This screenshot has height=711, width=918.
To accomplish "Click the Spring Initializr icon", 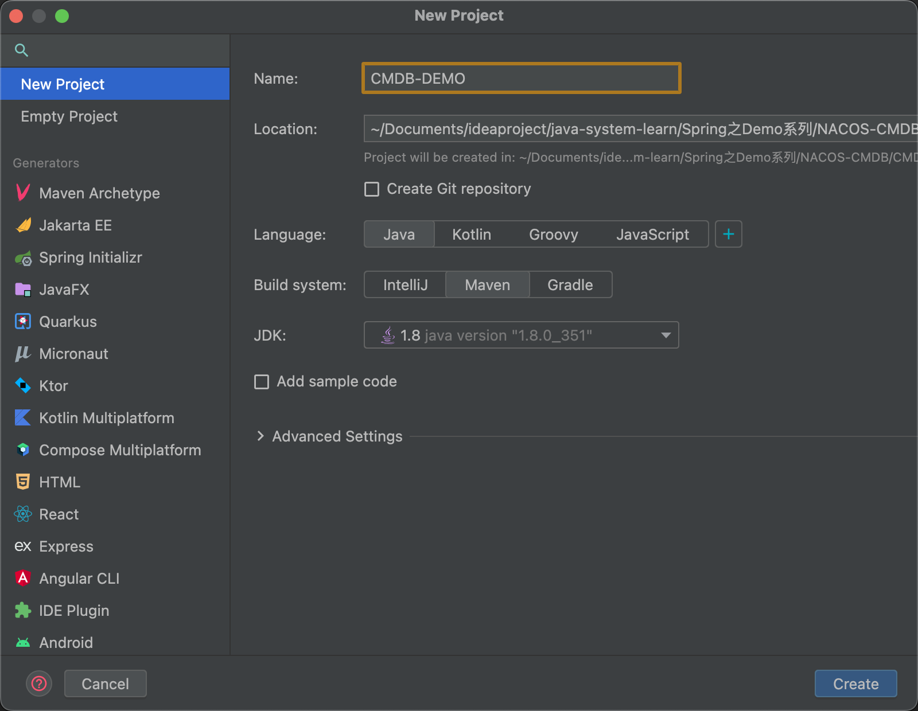I will tap(23, 258).
